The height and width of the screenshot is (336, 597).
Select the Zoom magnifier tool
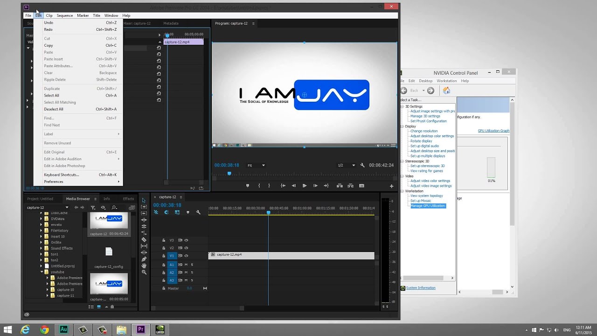coord(144,272)
